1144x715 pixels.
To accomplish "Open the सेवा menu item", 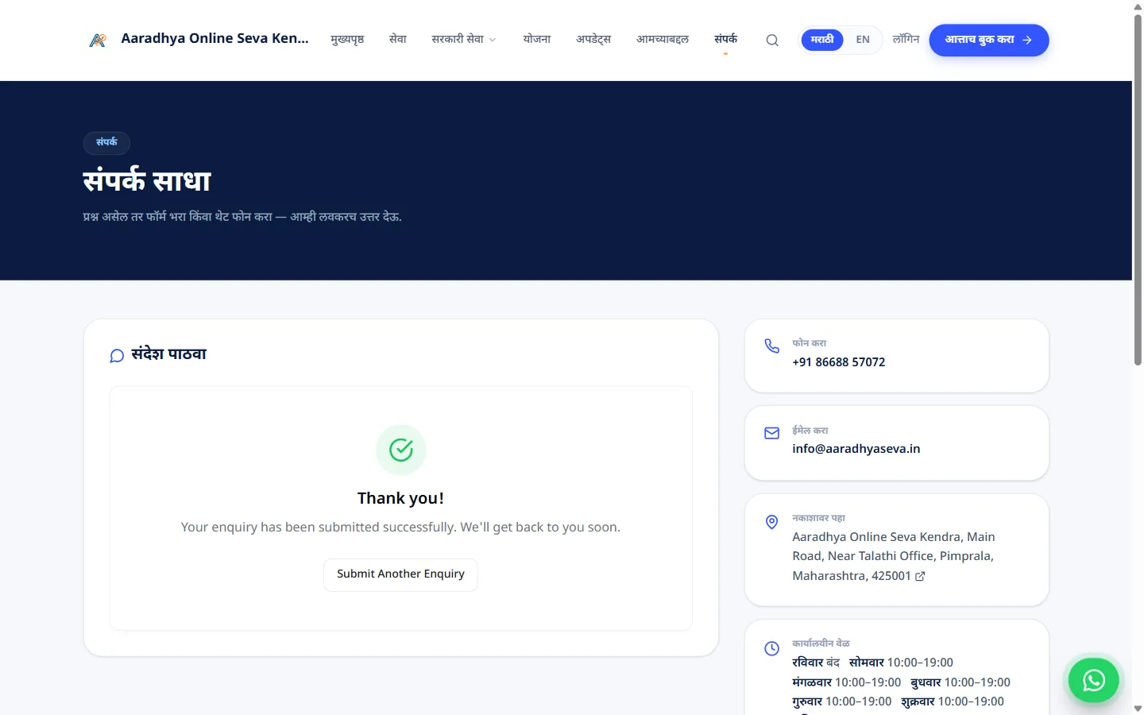I will pyautogui.click(x=398, y=40).
